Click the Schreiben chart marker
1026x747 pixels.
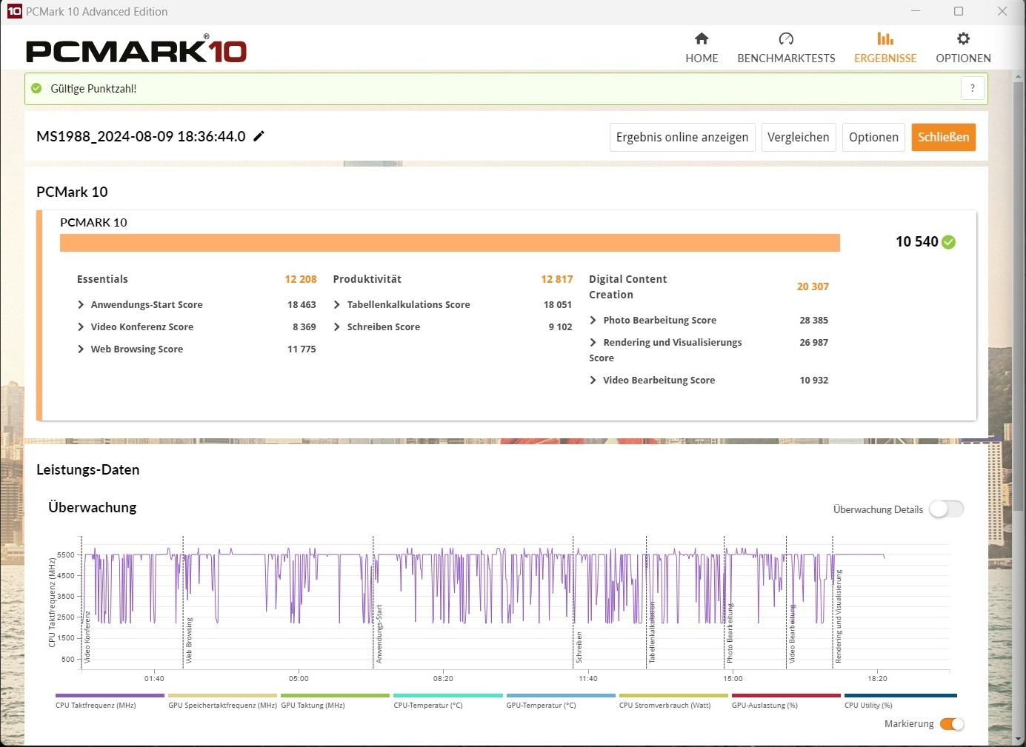[579, 647]
